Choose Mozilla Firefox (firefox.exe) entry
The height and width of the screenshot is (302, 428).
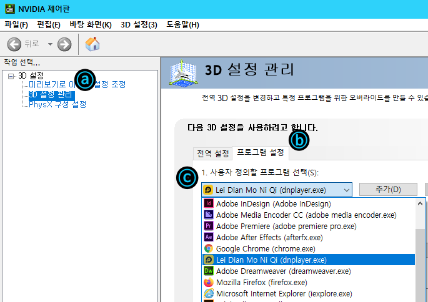pyautogui.click(x=309, y=282)
